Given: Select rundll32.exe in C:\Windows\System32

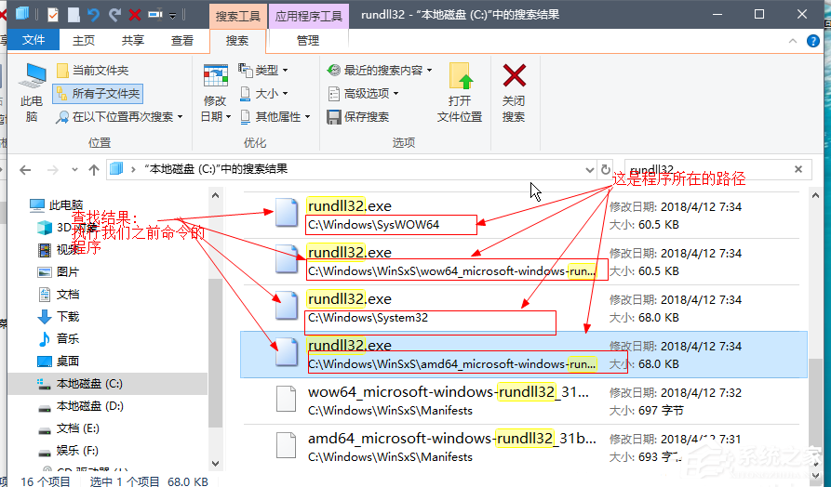Looking at the screenshot, I should [524, 308].
